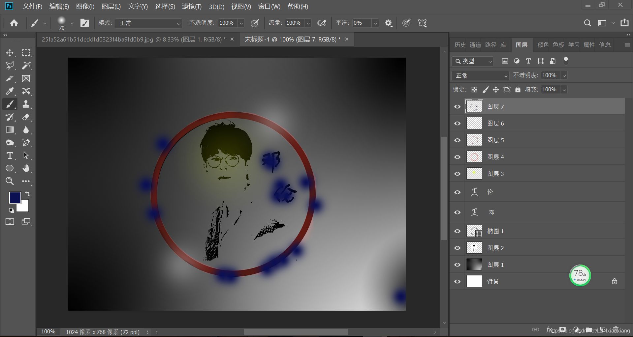
Task: Swap foreground and background colors
Action: point(27,194)
